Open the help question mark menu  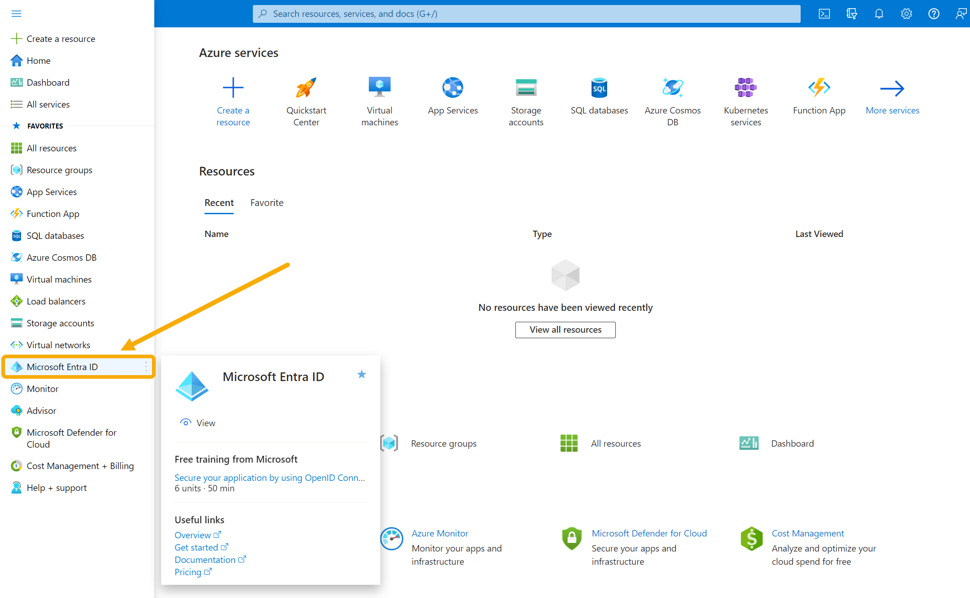(x=933, y=14)
